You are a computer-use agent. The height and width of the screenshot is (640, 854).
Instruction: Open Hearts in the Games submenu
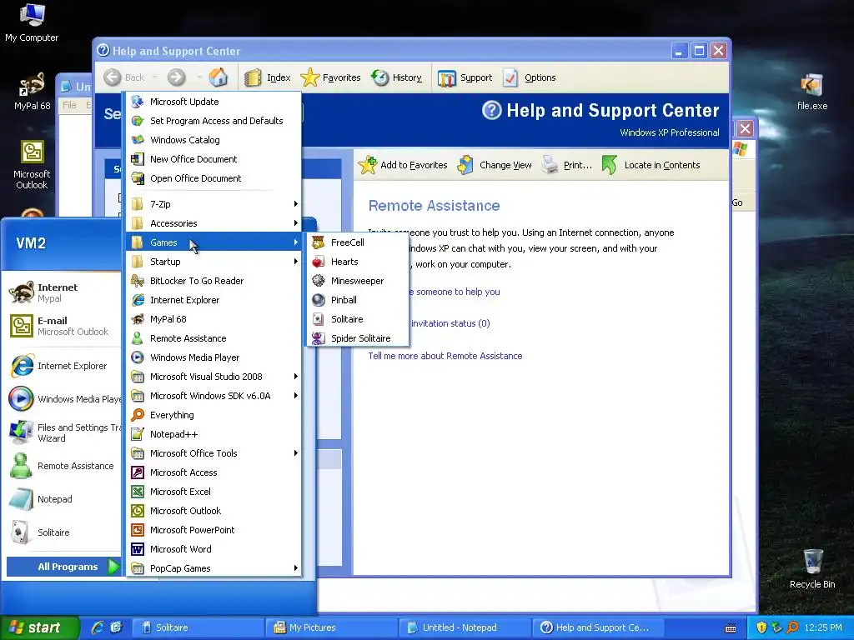click(x=357, y=262)
